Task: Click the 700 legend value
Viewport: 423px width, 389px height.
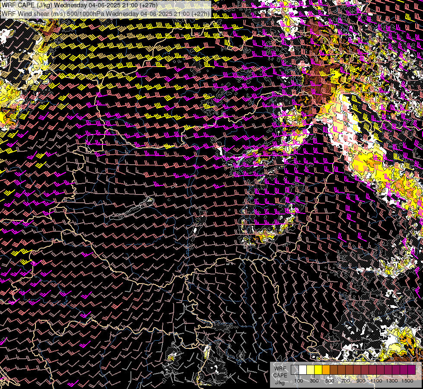Action: pos(345,381)
